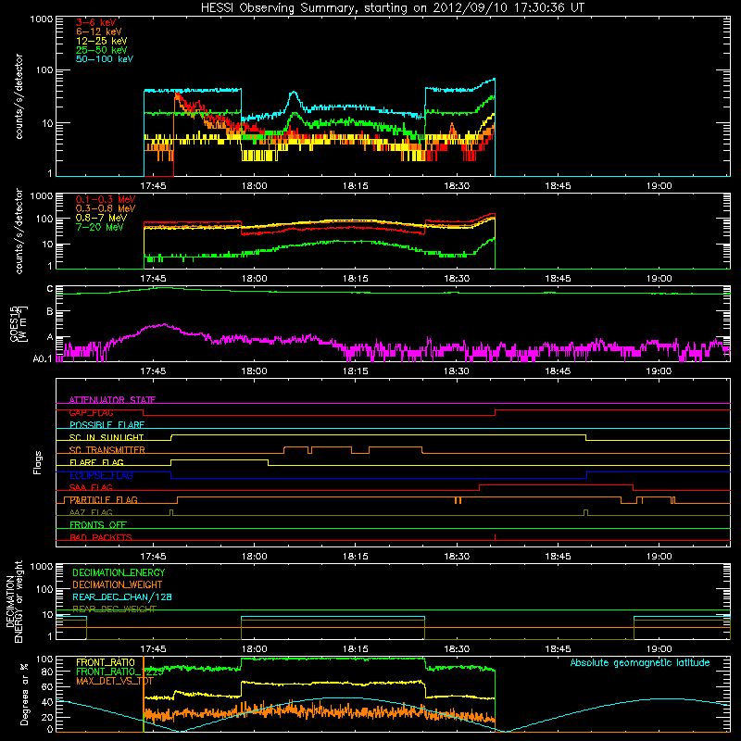Select the DECIMATION_ENERGY legend label

pos(119,572)
